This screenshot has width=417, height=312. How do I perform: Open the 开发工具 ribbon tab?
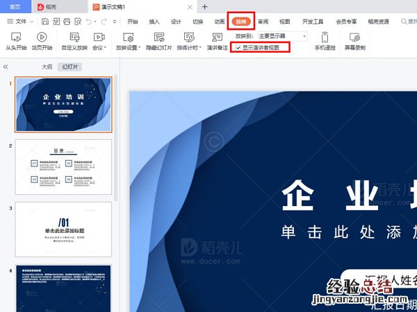(313, 21)
